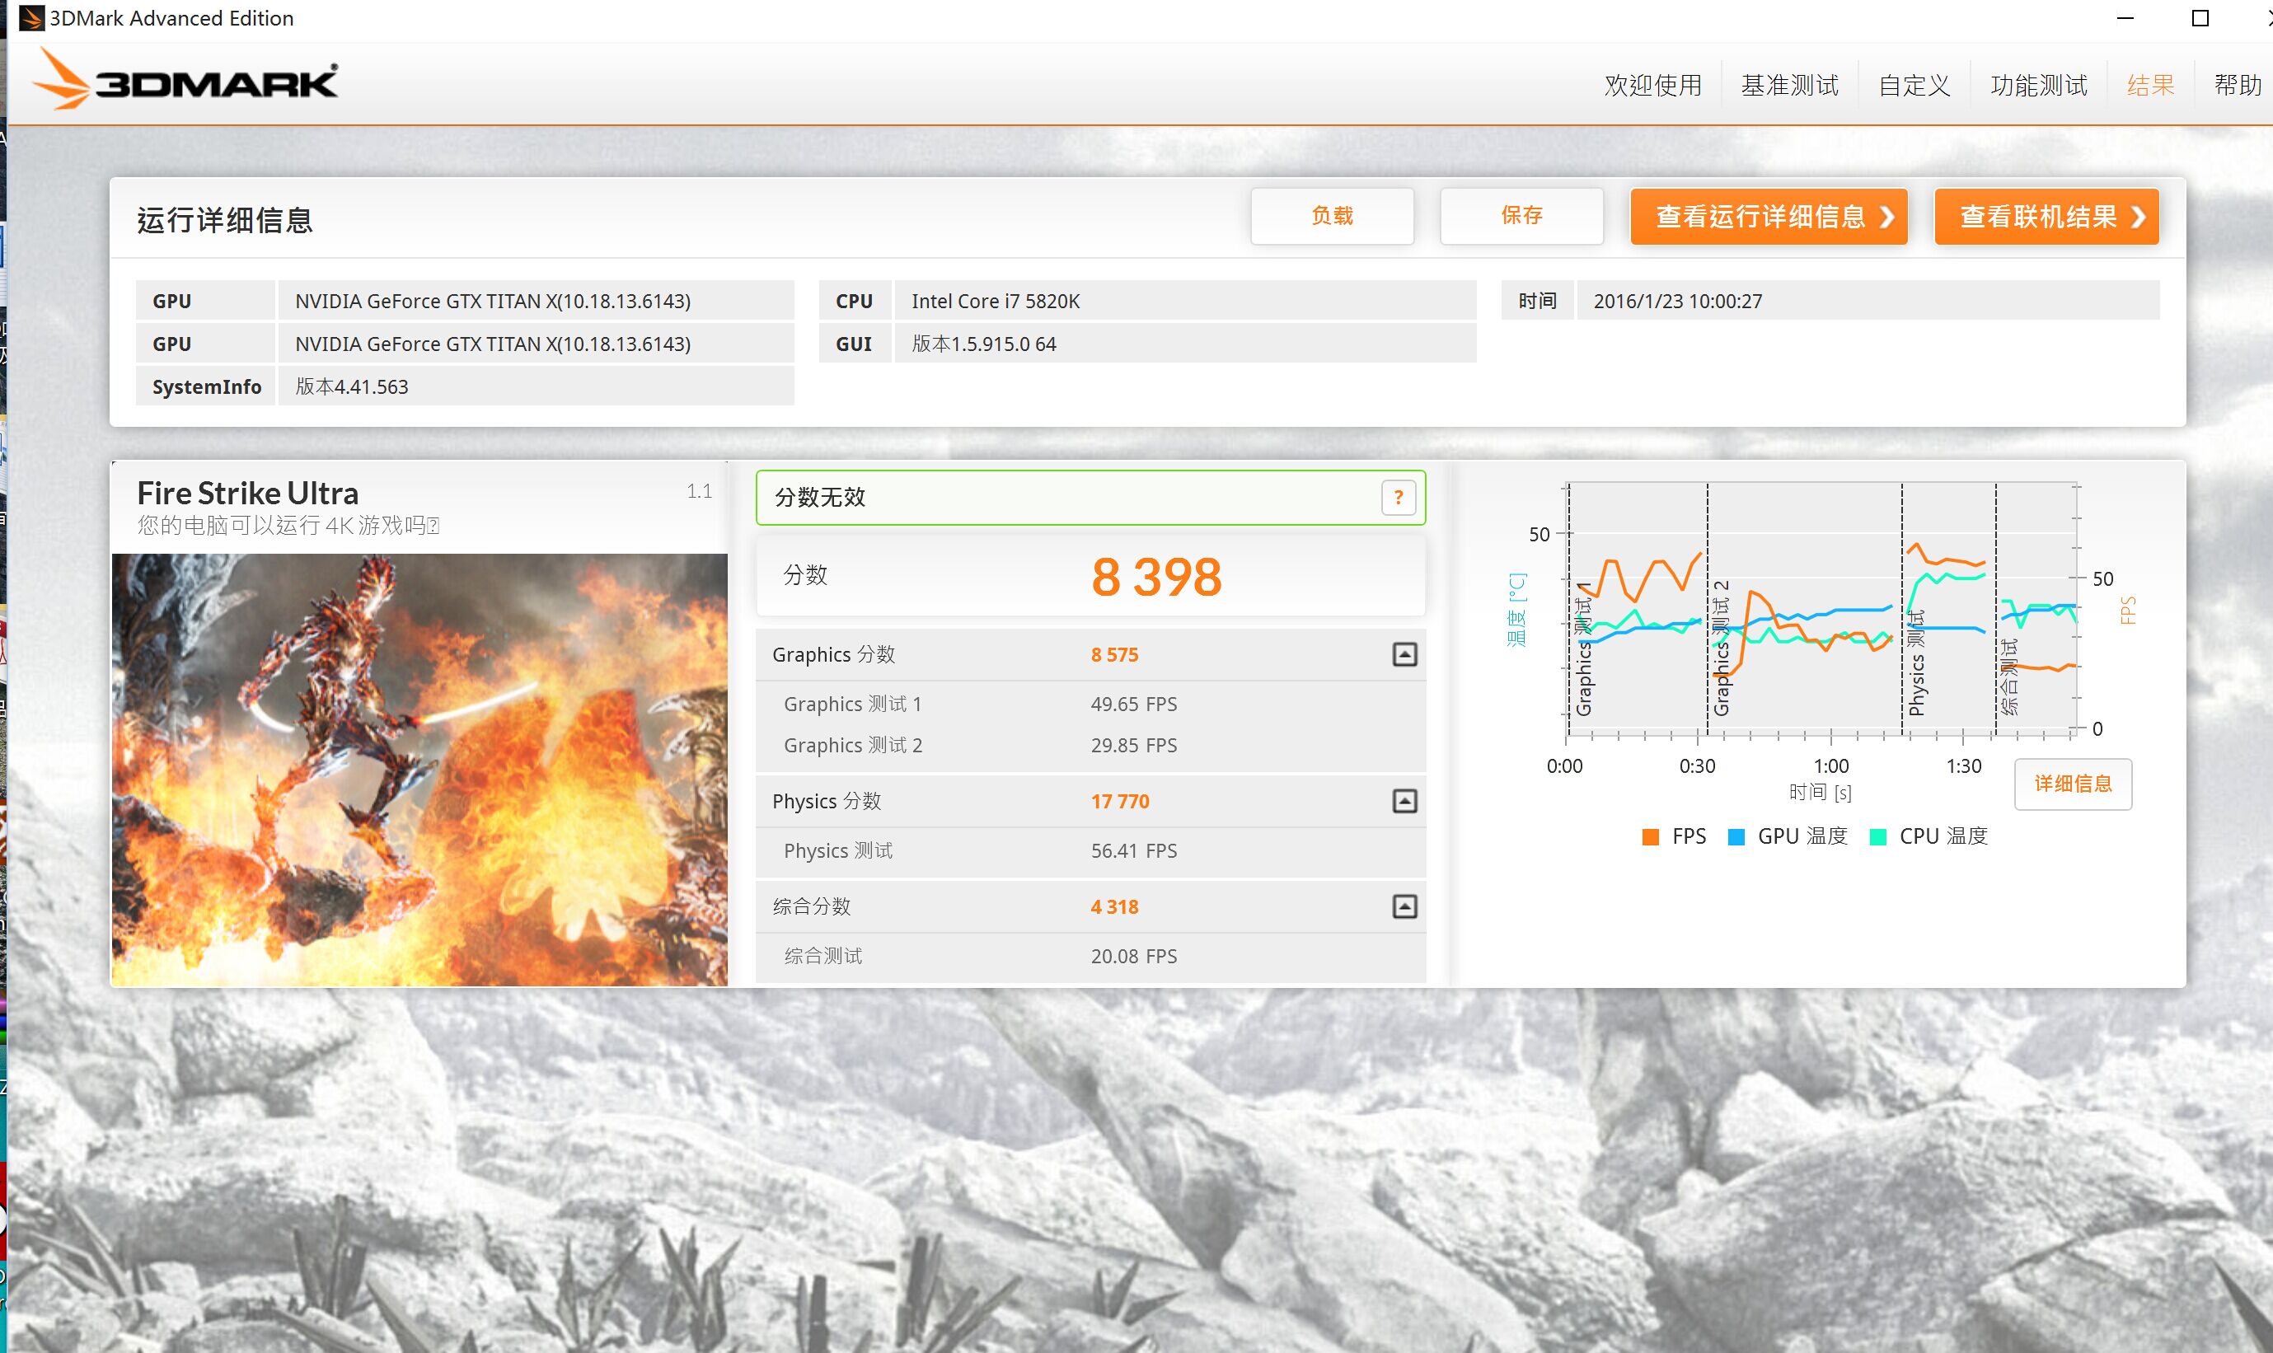The height and width of the screenshot is (1353, 2273).
Task: Click the 综合测试 result 20.08 FPS
Action: point(1133,957)
